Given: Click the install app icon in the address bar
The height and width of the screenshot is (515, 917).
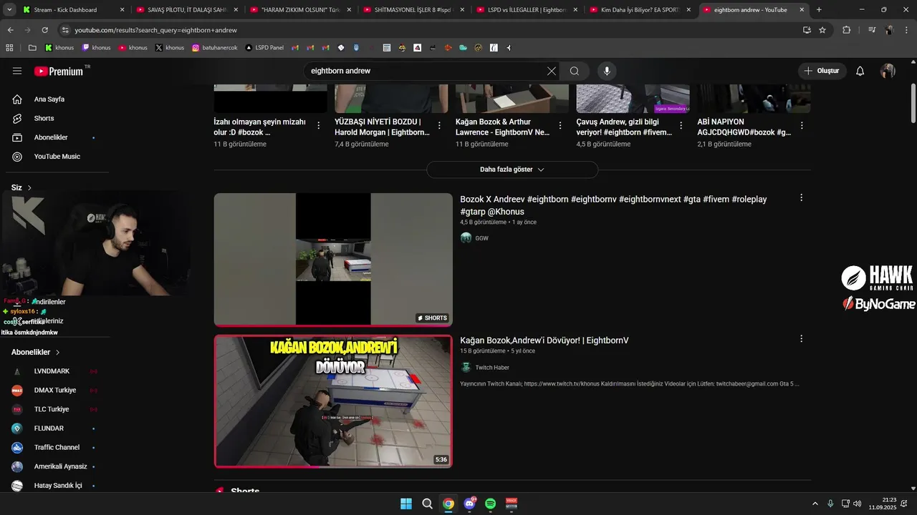Looking at the screenshot, I should pyautogui.click(x=807, y=30).
